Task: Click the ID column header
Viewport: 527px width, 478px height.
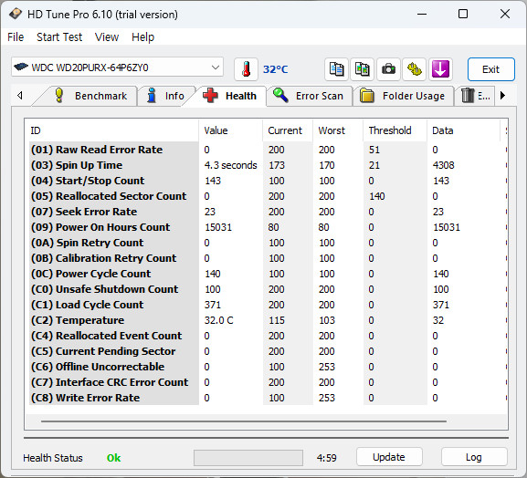Action: pyautogui.click(x=112, y=130)
